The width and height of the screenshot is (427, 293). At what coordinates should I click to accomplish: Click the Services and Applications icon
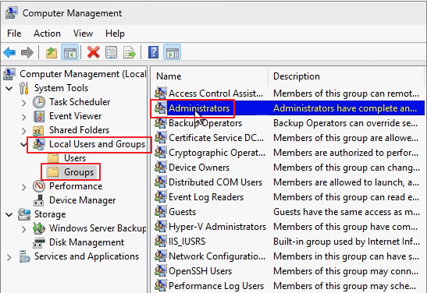pyautogui.click(x=25, y=256)
